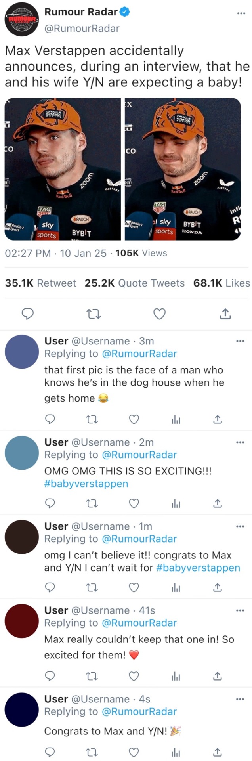Retweet the main Rumour Radar tweet
252x761 pixels.
tap(94, 314)
